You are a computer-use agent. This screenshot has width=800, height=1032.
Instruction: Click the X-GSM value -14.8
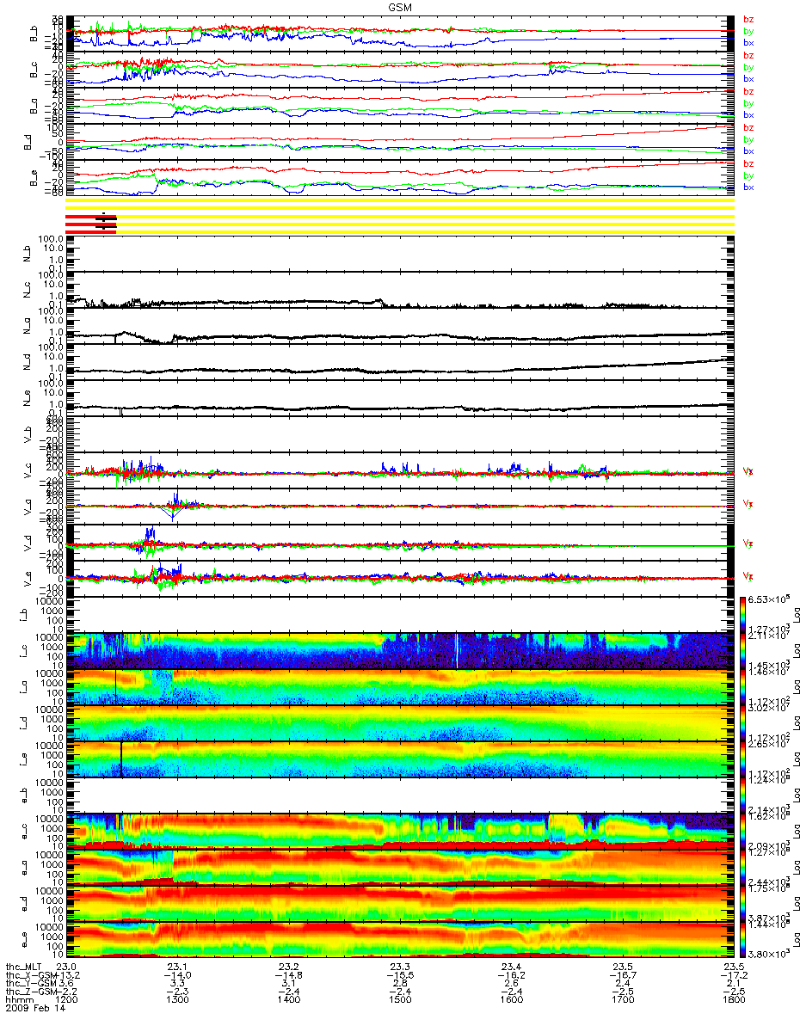pos(288,975)
